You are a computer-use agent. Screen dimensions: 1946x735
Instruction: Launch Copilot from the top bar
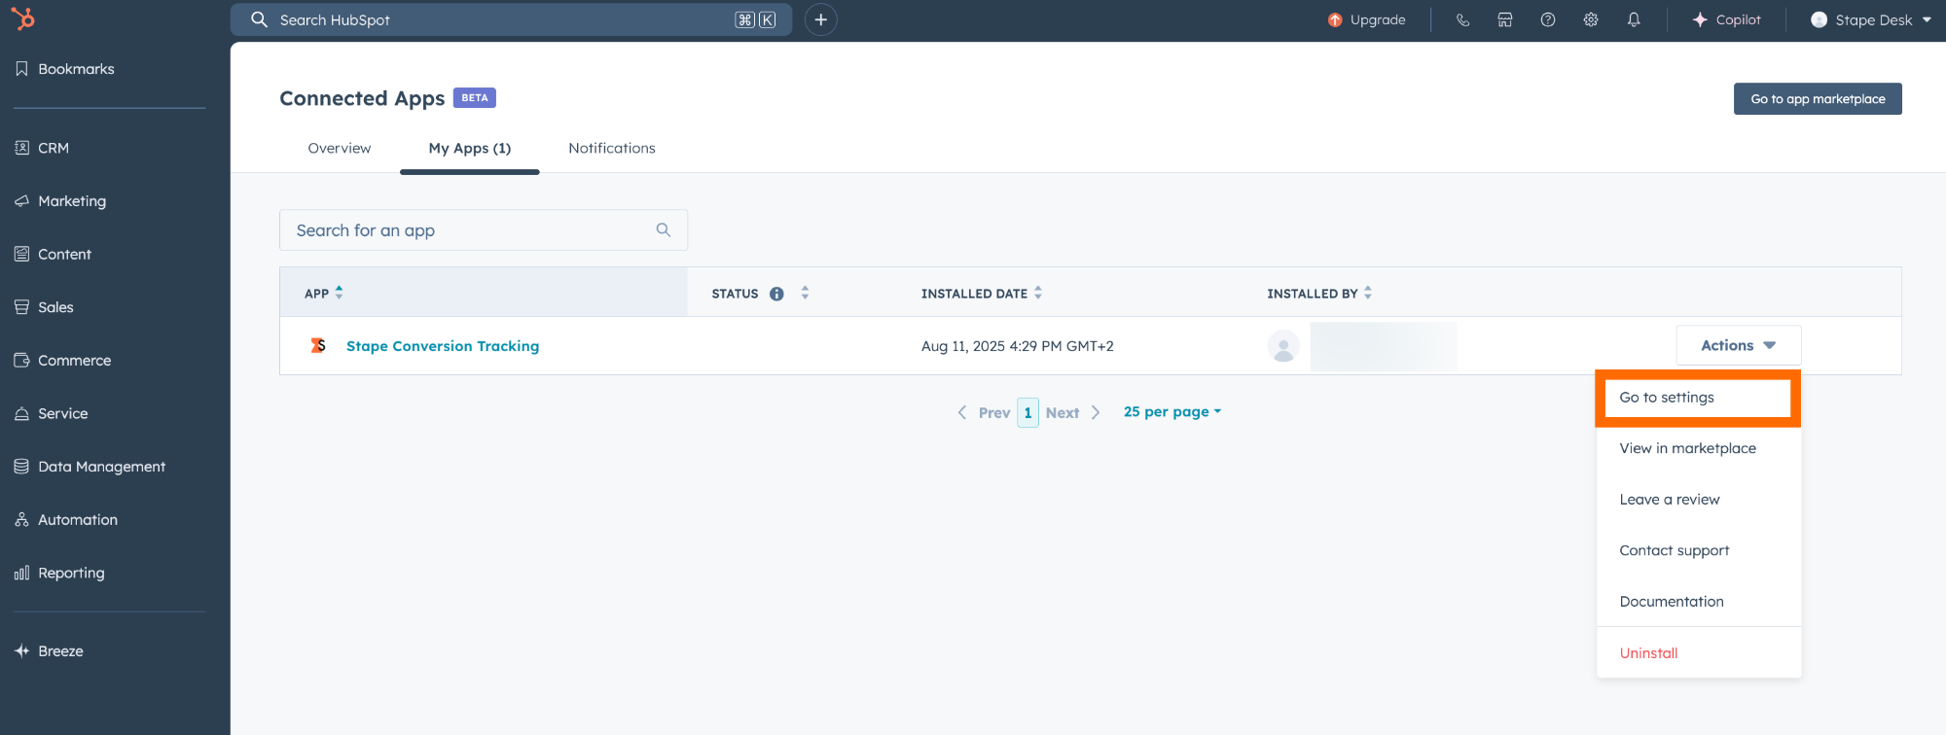1726,19
